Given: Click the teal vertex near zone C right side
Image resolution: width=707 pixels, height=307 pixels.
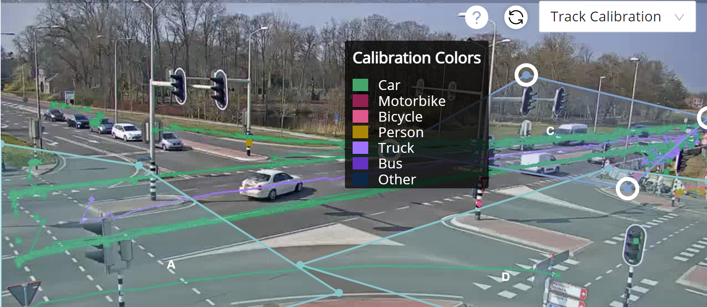Looking at the screenshot, I should (x=608, y=168).
